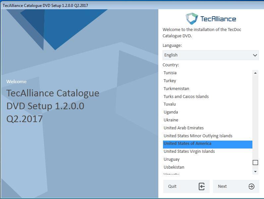
Task: Click the Next circled arrow icon
Action: (x=251, y=186)
